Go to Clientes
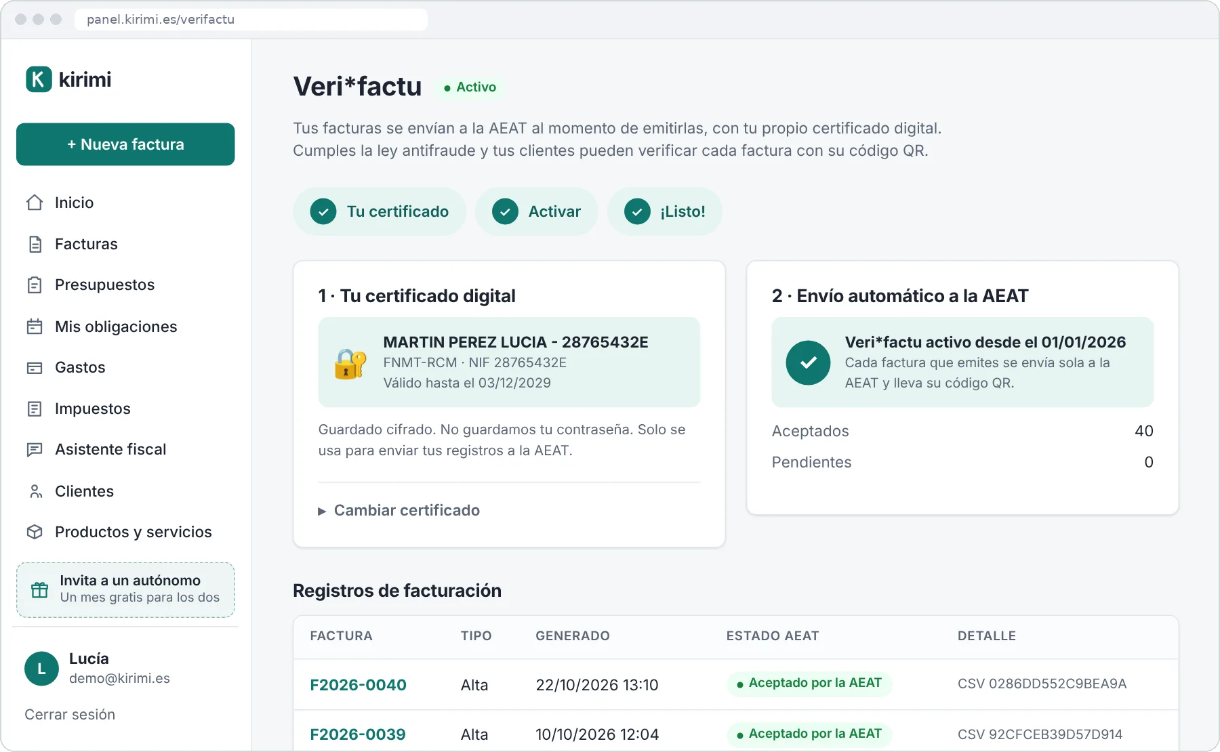 (125, 491)
